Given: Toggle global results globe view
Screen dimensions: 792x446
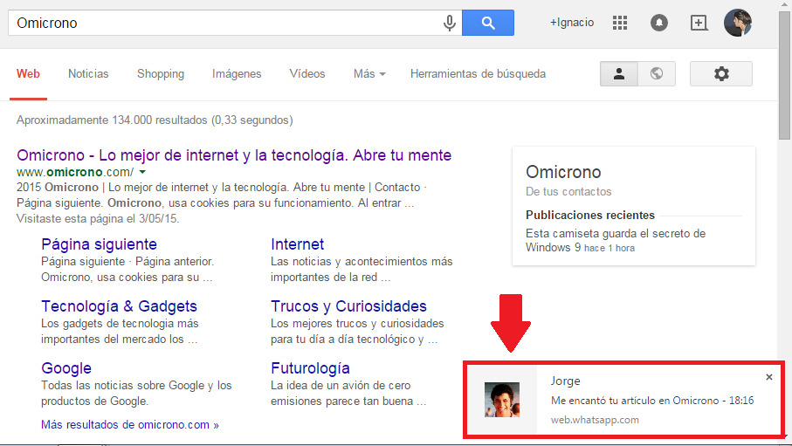Looking at the screenshot, I should (x=657, y=74).
